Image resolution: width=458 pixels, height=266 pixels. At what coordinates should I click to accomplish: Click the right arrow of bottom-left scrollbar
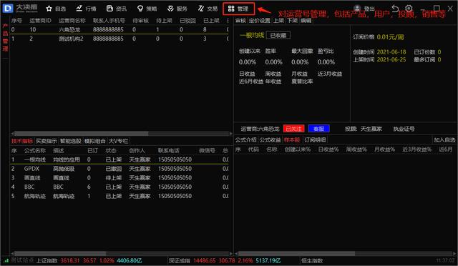point(230,253)
